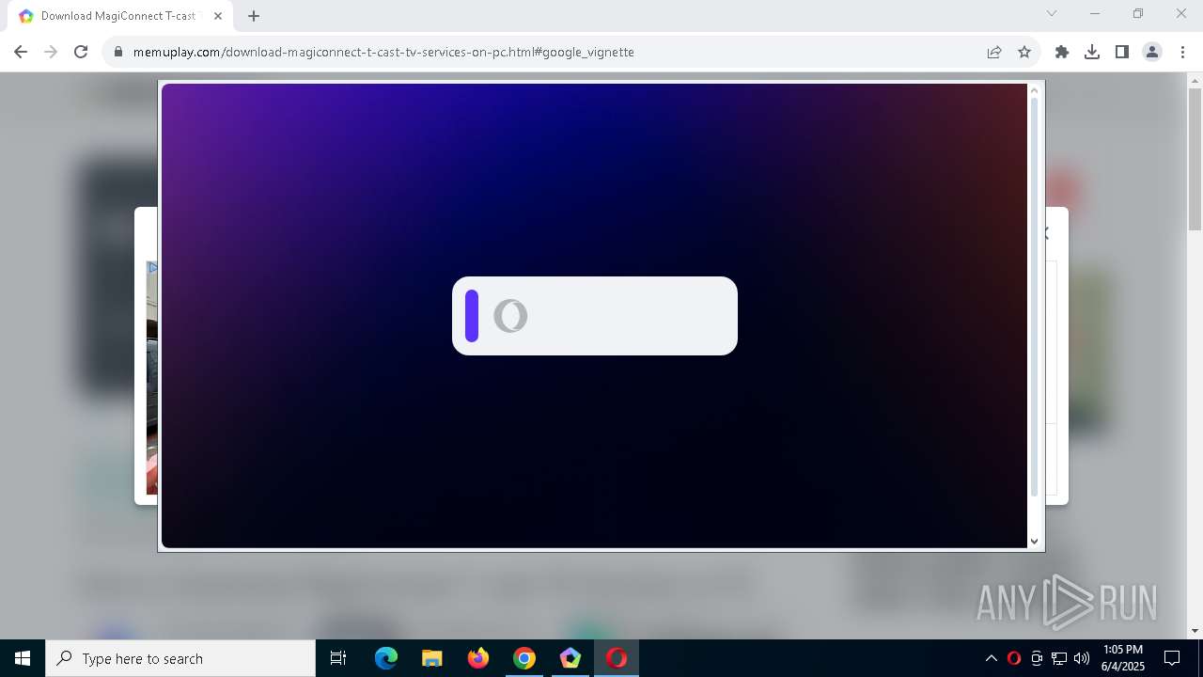The image size is (1203, 677).
Task: Open the Extensions puzzle icon
Action: coord(1062,52)
